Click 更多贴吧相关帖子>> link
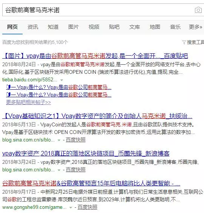 29,102
